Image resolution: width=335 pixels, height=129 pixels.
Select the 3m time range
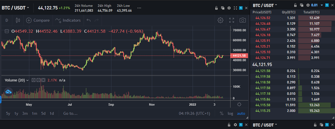(25, 113)
